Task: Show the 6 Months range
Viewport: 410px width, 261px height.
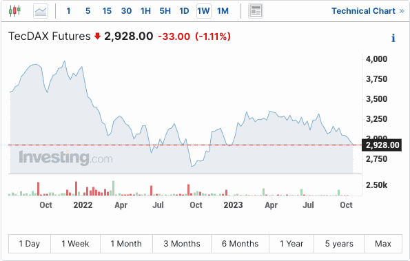Action: pyautogui.click(x=240, y=244)
